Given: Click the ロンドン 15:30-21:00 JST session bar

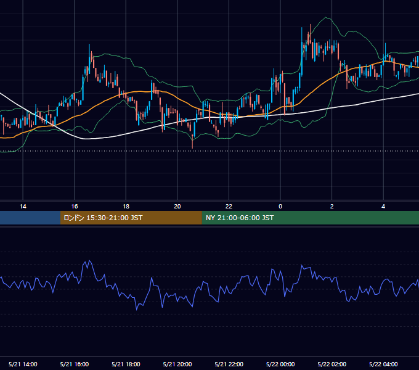Looking at the screenshot, I should click(131, 218).
